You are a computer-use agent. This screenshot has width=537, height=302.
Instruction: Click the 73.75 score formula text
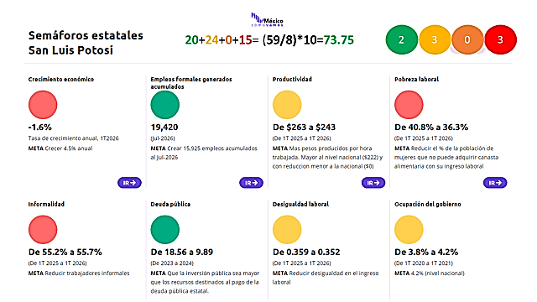[x=269, y=40]
